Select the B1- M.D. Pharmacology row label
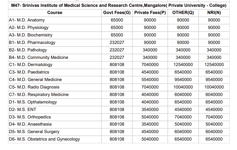The height and width of the screenshot is (150, 237). pyautogui.click(x=32, y=42)
